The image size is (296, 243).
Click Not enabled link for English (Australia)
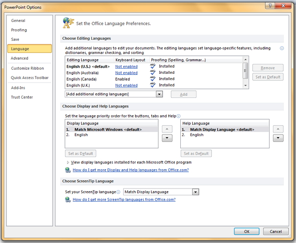click(126, 73)
